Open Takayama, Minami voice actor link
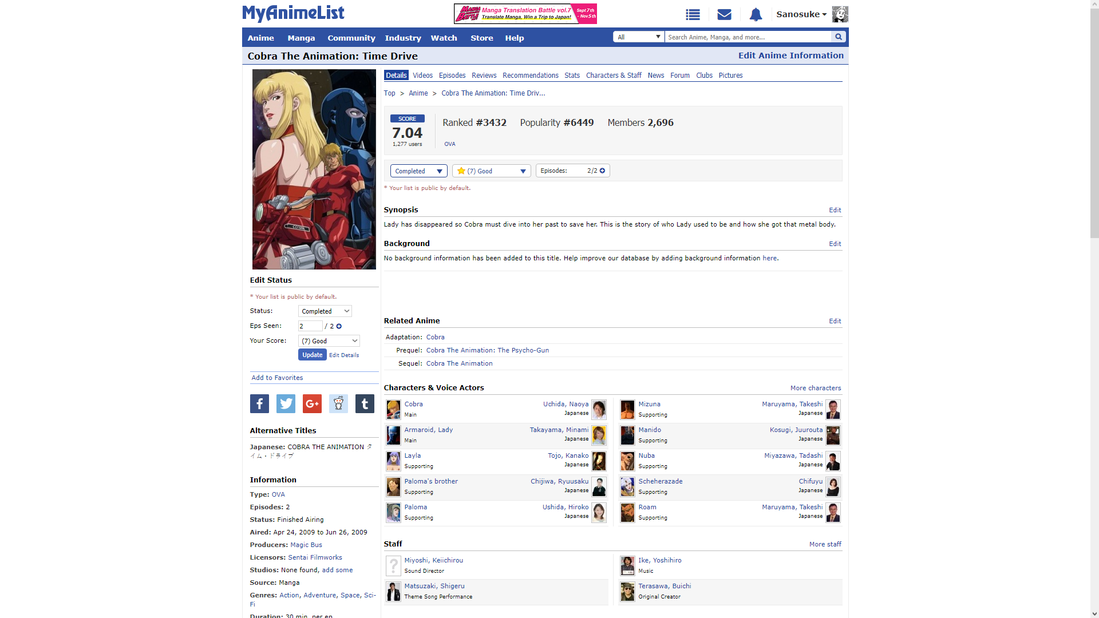The image size is (1099, 618). click(559, 430)
